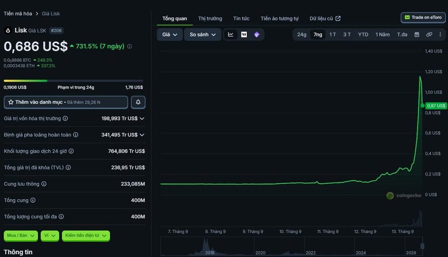Click the 1,76 US$ high value
Screen dimensions: 448x257
tap(134, 87)
